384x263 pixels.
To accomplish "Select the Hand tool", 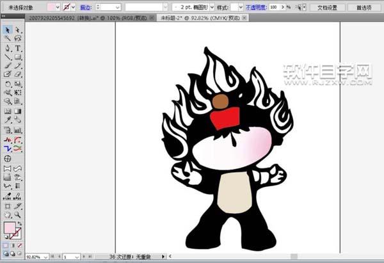I will (8, 215).
